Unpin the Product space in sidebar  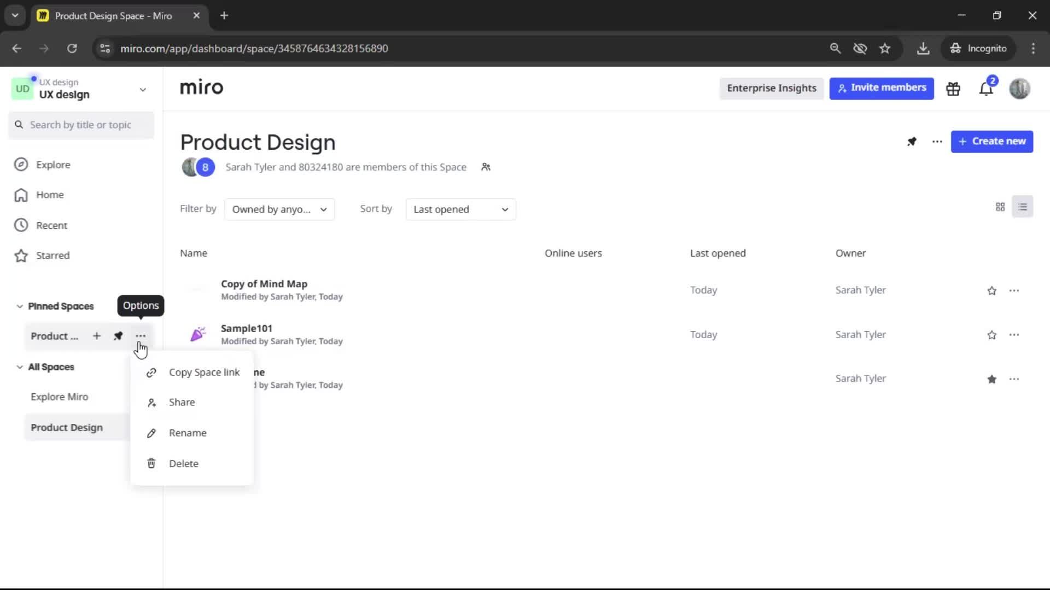click(118, 336)
